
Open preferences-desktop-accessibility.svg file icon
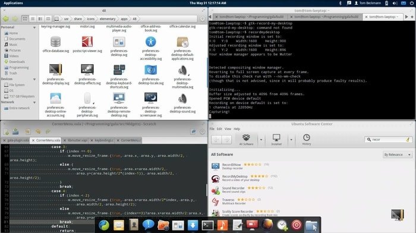[151, 42]
